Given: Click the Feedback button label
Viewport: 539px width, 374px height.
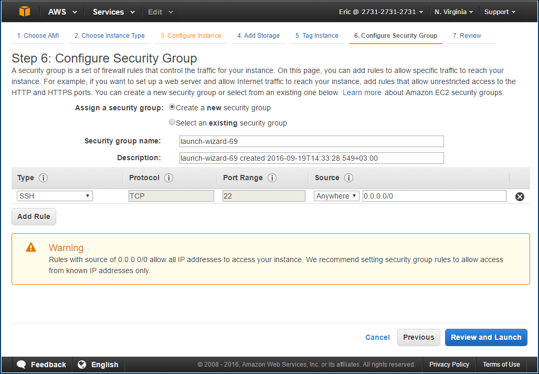Looking at the screenshot, I should click(x=48, y=365).
